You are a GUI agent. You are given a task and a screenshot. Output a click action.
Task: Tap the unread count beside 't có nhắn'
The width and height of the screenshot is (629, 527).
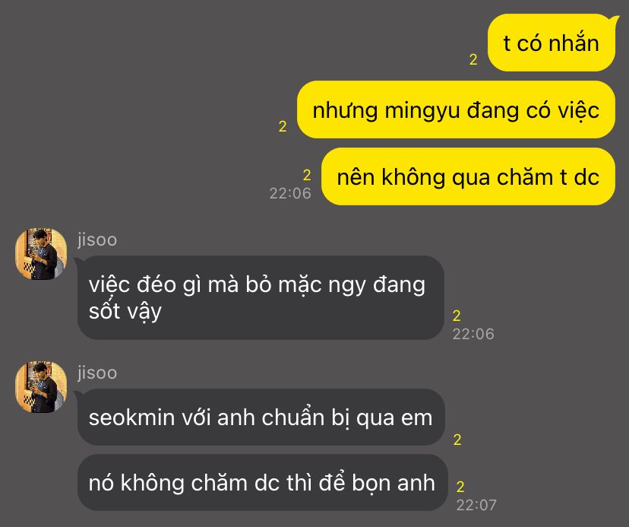[x=473, y=60]
